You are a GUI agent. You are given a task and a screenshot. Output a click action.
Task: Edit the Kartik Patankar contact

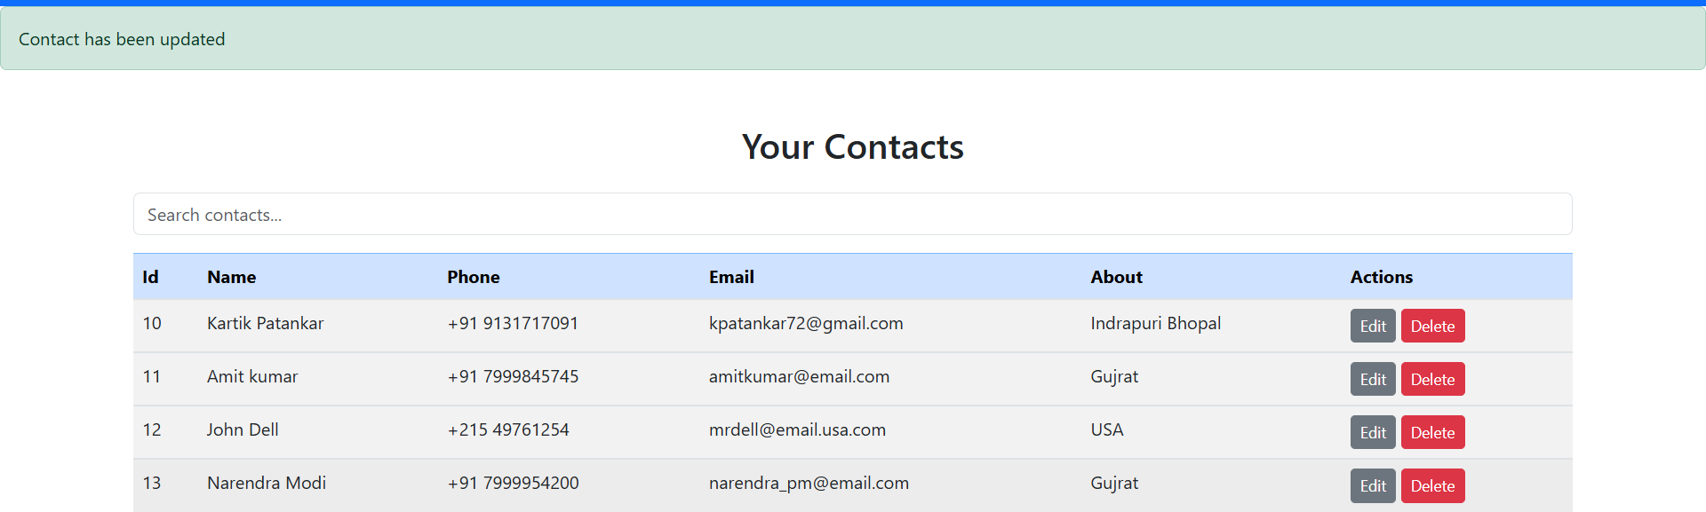1373,326
